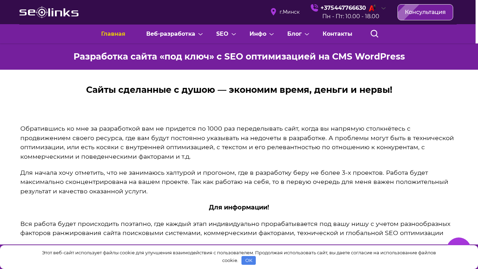Click the red A1 operator icon
The image size is (478, 269).
click(x=372, y=8)
